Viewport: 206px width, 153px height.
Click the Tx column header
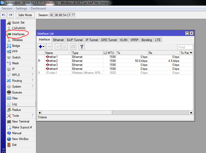[132, 53]
